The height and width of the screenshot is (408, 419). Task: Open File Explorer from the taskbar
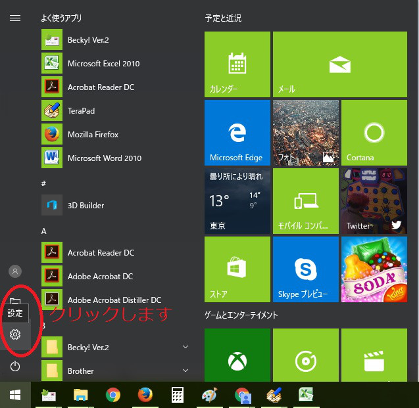click(81, 395)
